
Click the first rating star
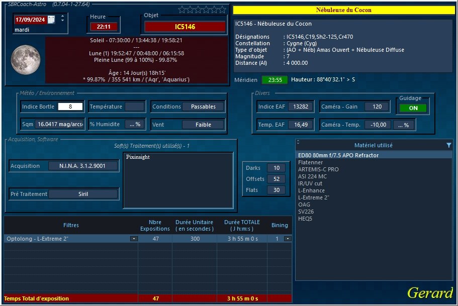pos(182,10)
